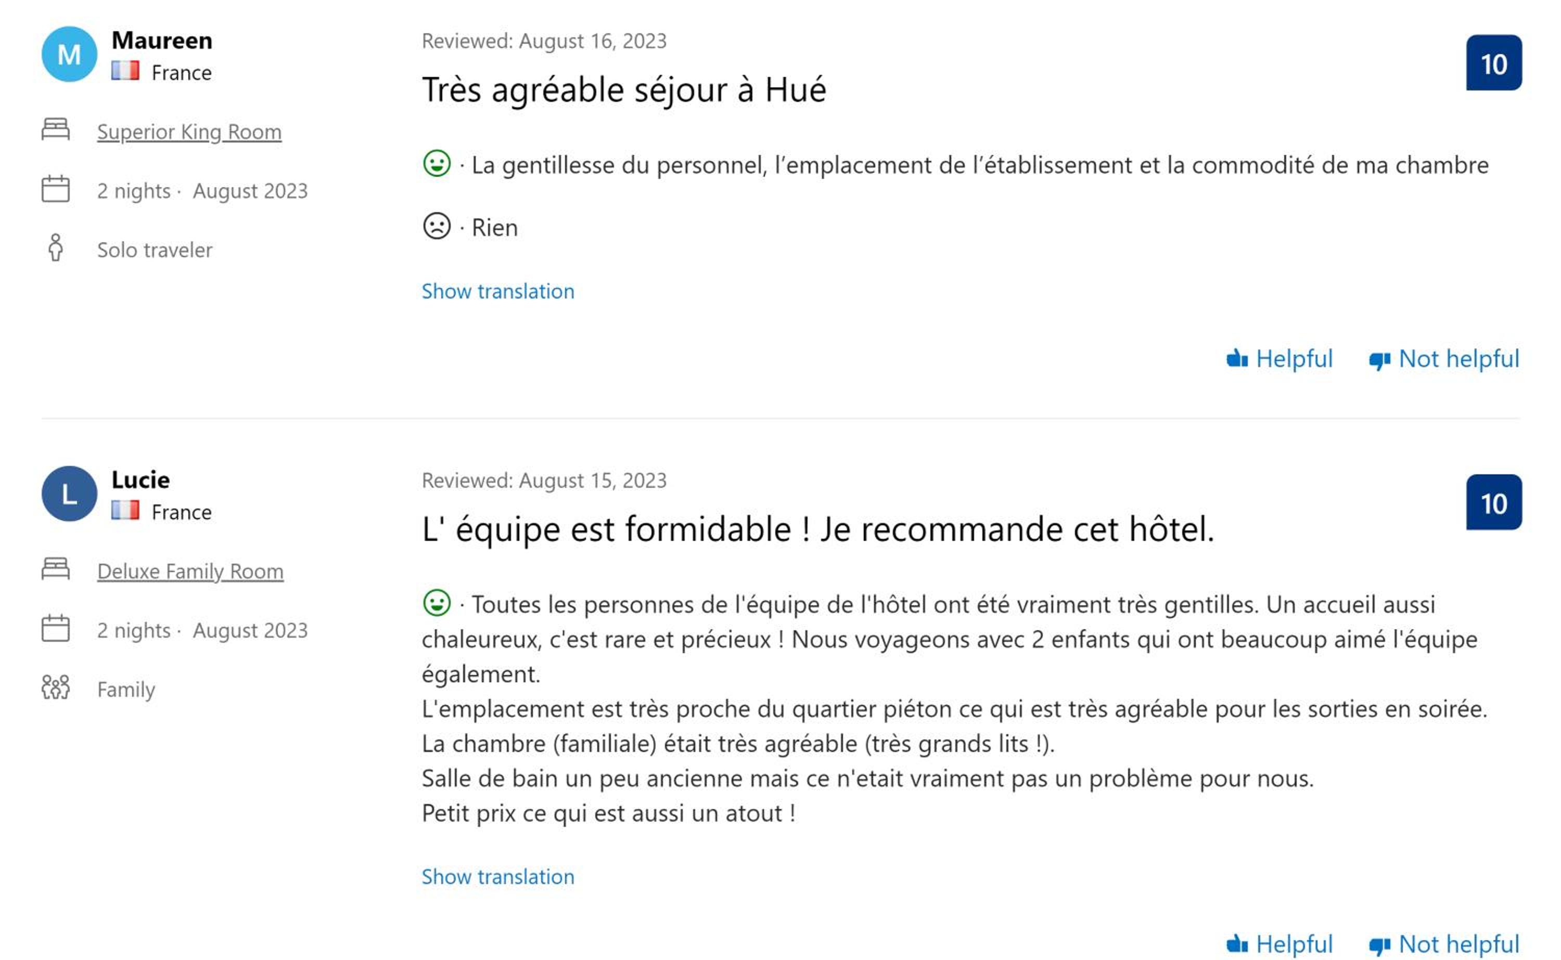
Task: Click green smiley in Maureen's review
Action: [x=437, y=164]
